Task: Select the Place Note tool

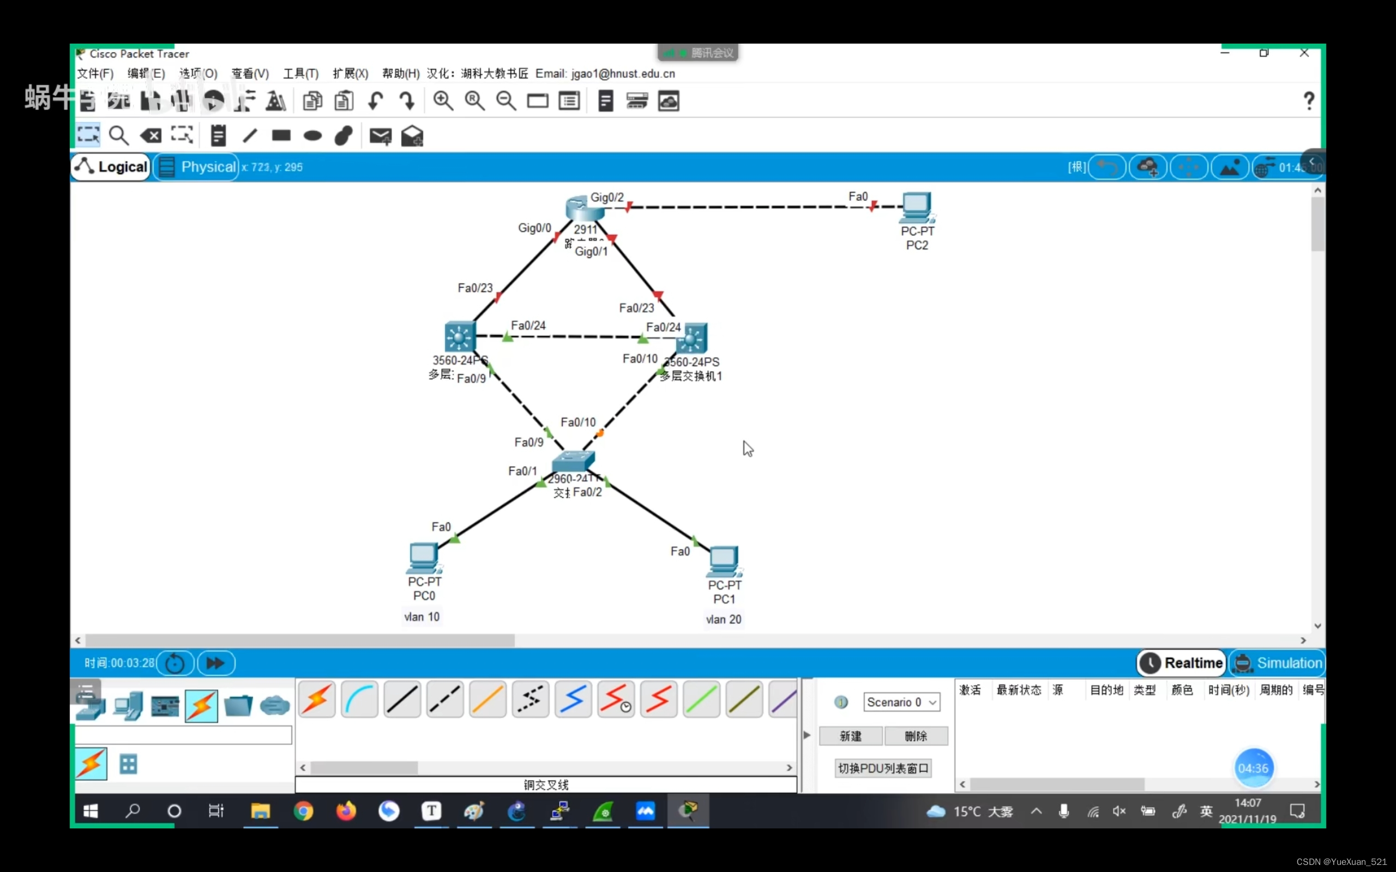Action: click(218, 136)
